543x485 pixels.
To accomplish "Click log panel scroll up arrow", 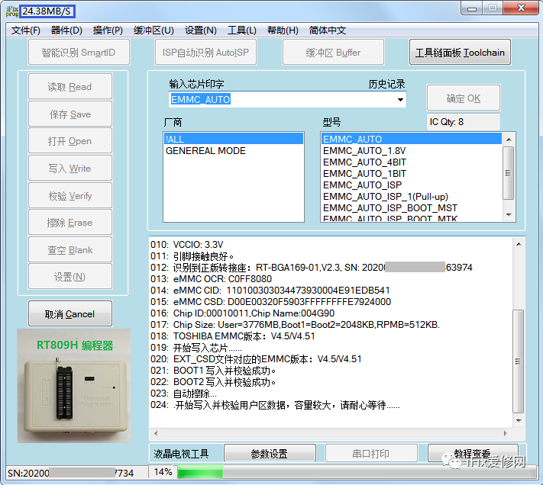I will (519, 244).
